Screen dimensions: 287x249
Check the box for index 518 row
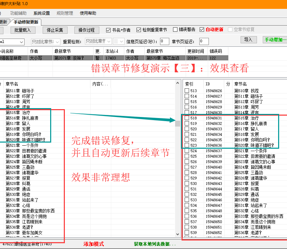click(187, 118)
